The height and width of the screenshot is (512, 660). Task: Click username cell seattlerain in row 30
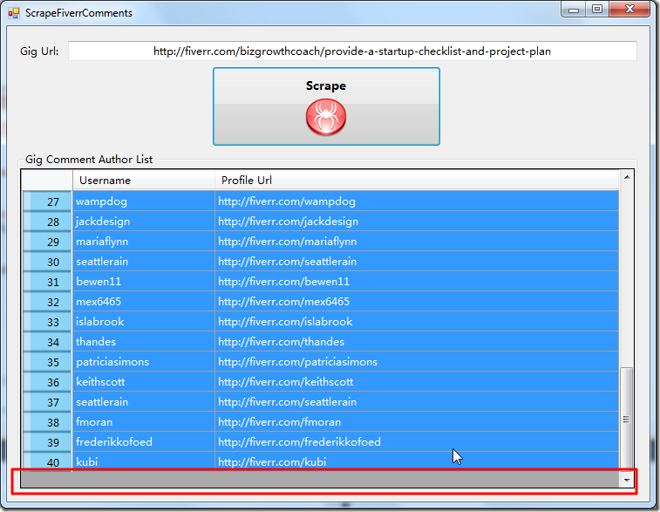[x=144, y=262]
